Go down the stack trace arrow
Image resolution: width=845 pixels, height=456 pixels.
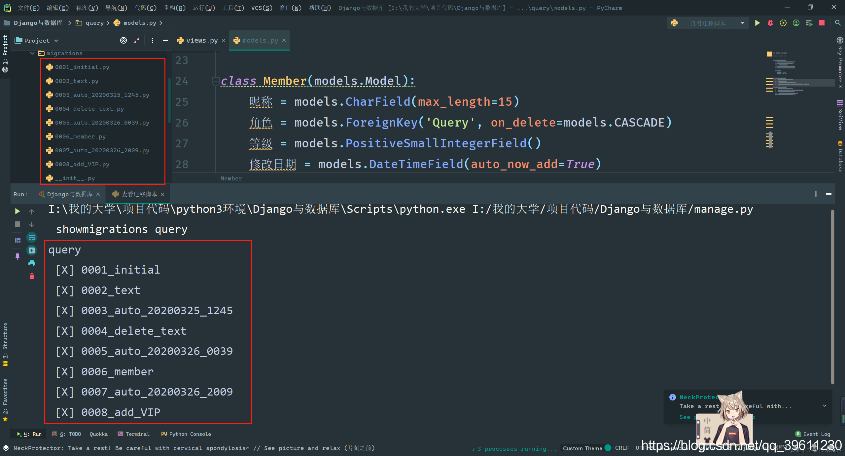pos(32,224)
